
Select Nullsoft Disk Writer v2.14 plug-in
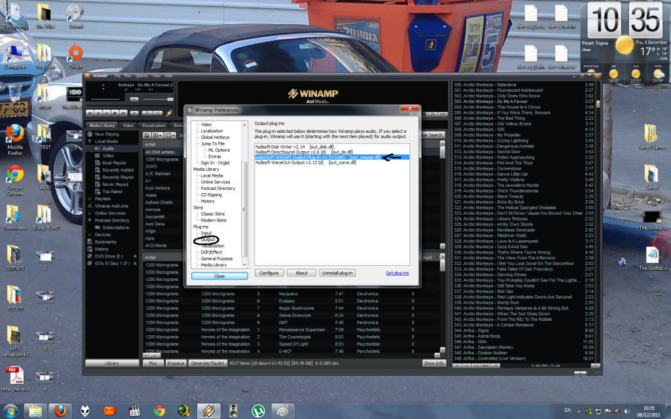[x=332, y=147]
